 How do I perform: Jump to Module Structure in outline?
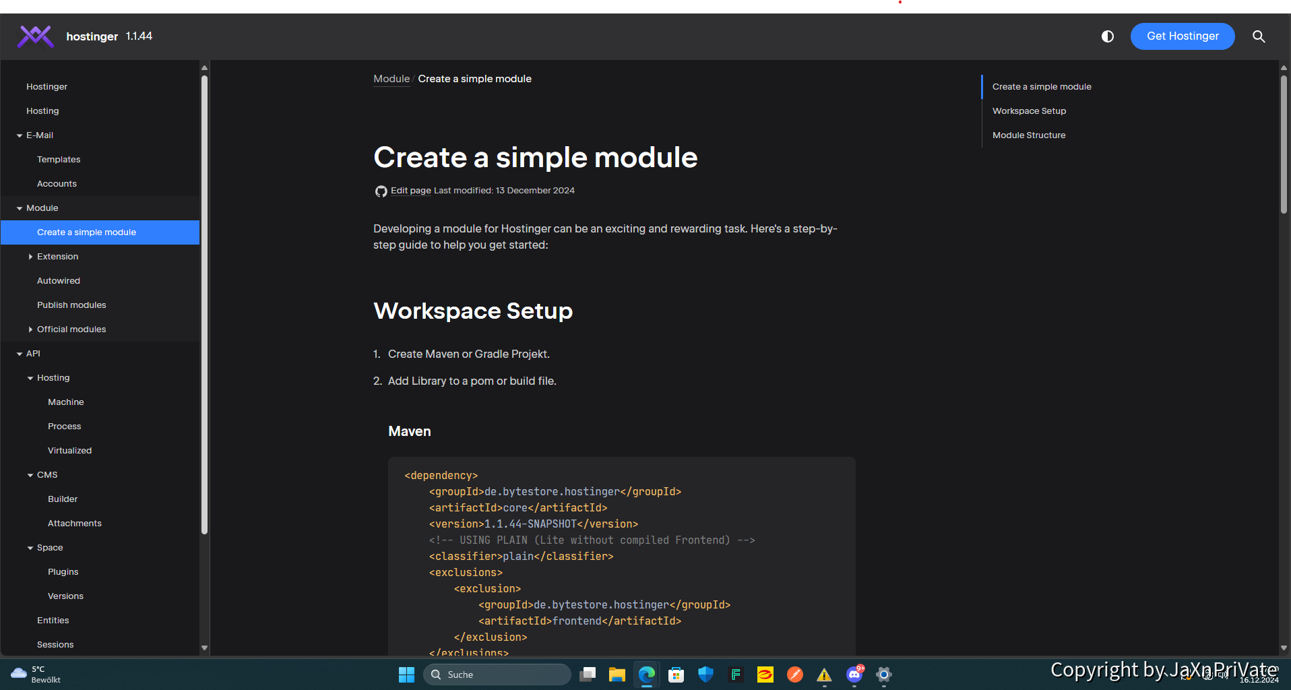1028,135
